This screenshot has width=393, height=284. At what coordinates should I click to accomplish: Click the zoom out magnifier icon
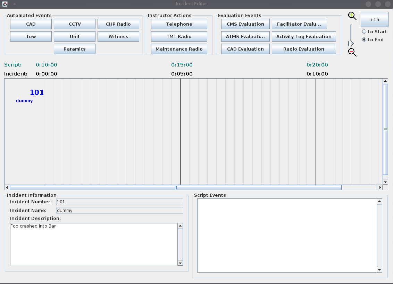tap(352, 52)
